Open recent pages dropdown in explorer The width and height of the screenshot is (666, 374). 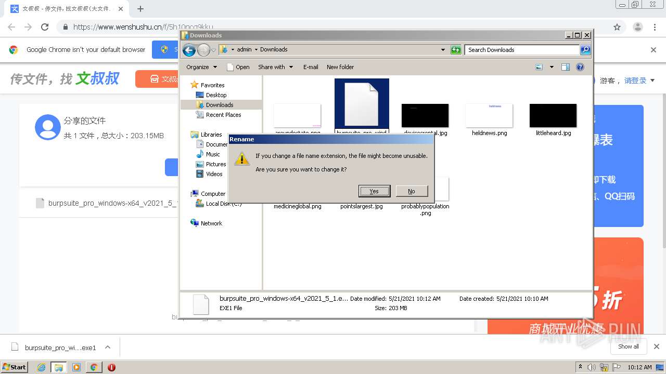click(x=213, y=50)
